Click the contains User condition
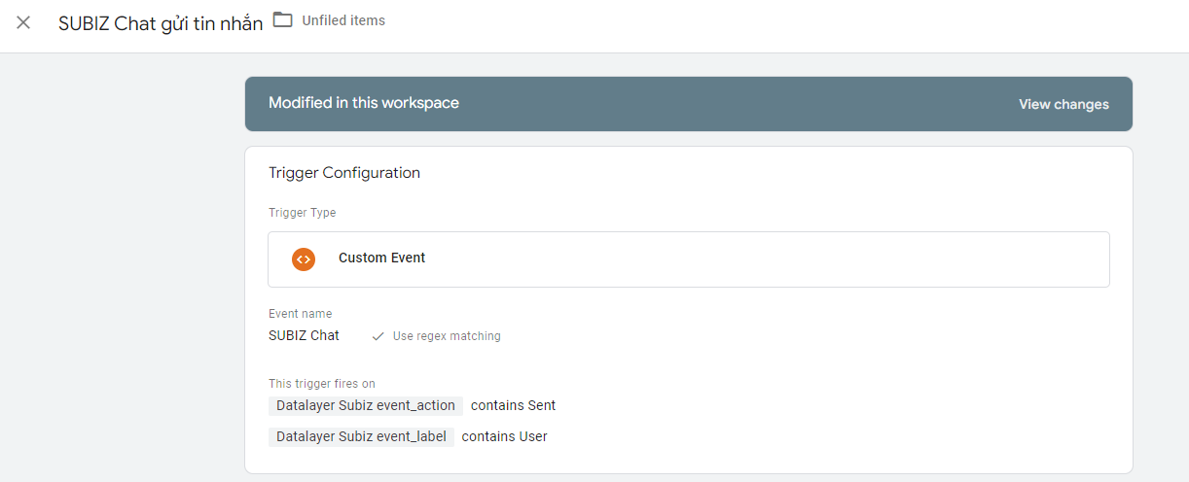1189x482 pixels. tap(504, 436)
